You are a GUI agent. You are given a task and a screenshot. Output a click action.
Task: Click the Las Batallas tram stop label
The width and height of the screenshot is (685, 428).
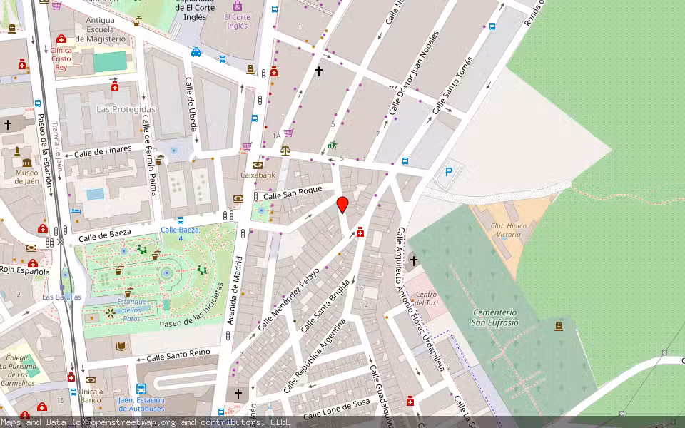click(61, 297)
